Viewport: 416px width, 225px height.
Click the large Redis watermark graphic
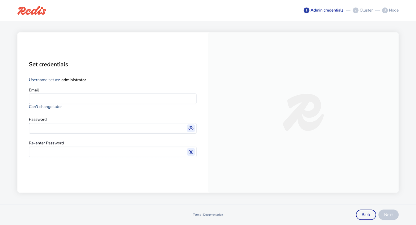pos(303,112)
